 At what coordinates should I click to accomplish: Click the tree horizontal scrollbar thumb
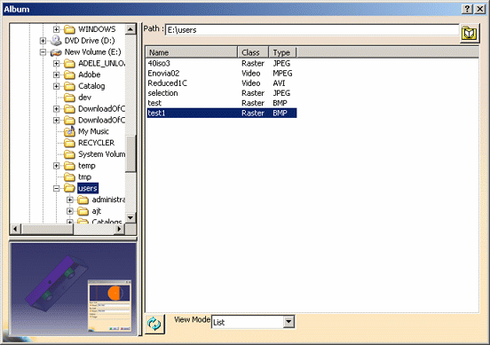pos(47,229)
